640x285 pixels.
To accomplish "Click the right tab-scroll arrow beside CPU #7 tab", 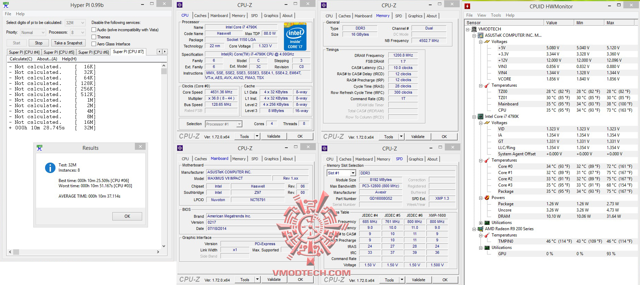I will (x=165, y=52).
